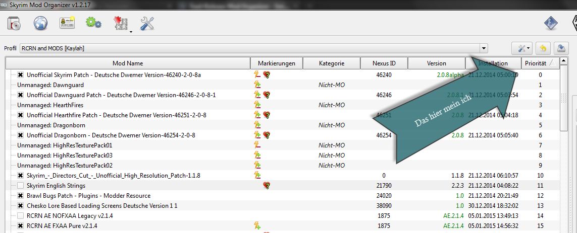The image size is (577, 233).
Task: Click Nexus ID 38090 cell
Action: pyautogui.click(x=384, y=206)
